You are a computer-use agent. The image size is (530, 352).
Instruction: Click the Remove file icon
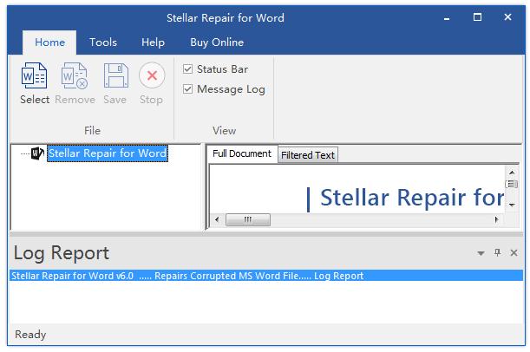[75, 75]
